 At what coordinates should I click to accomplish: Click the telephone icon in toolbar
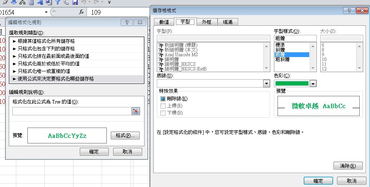(x=66, y=2)
